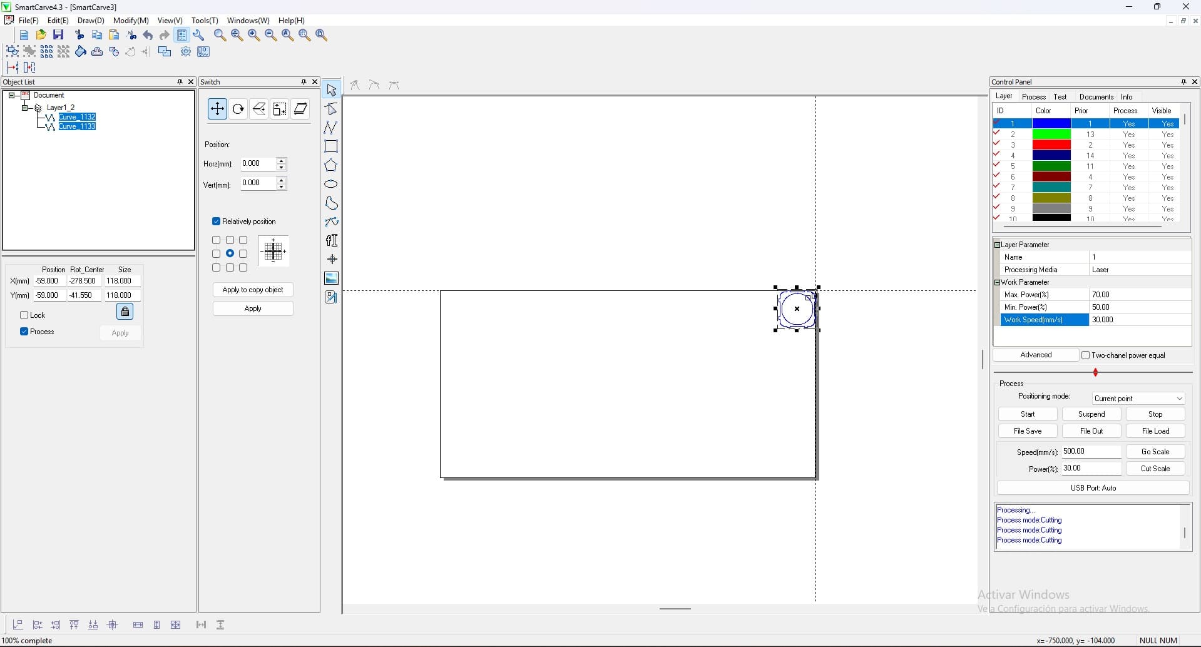Image resolution: width=1201 pixels, height=647 pixels.
Task: Select the Bezier curve tool
Action: coord(332,222)
